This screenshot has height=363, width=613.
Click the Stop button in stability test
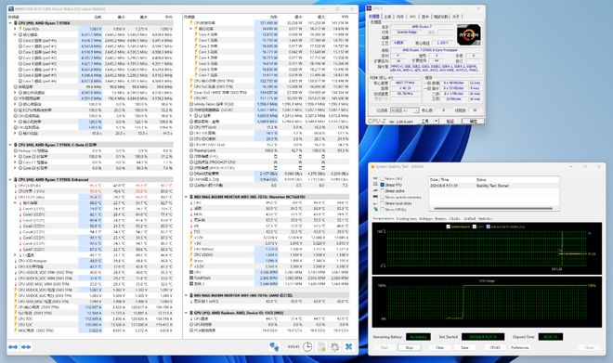click(410, 347)
